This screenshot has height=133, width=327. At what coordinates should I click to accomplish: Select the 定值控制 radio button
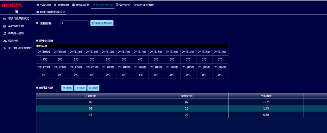(37, 23)
